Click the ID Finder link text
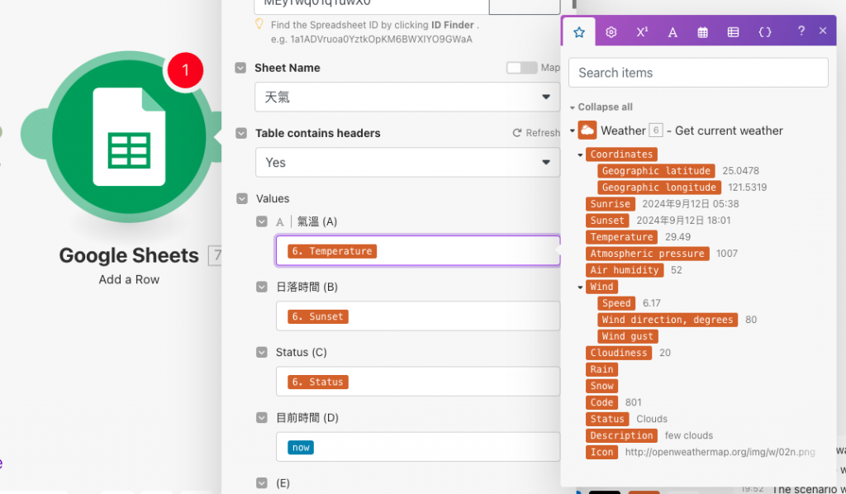The image size is (846, 494). [452, 25]
